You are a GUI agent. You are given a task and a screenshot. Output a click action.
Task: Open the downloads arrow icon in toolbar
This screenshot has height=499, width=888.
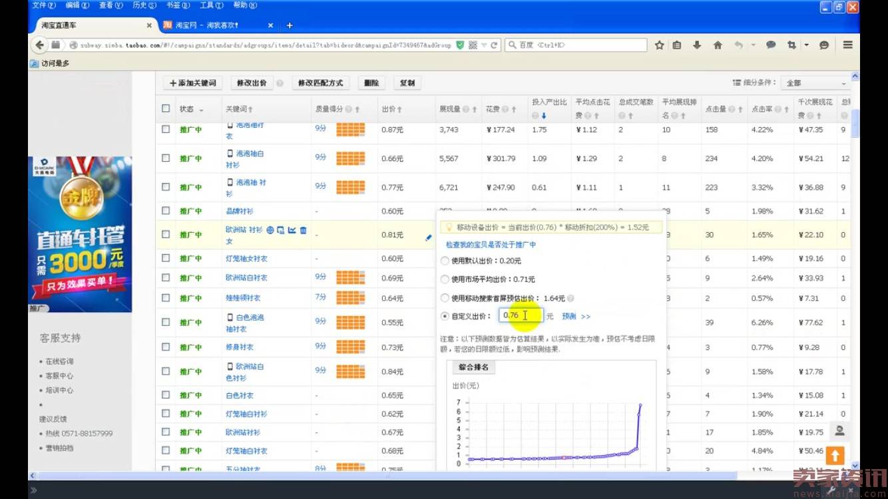click(697, 45)
